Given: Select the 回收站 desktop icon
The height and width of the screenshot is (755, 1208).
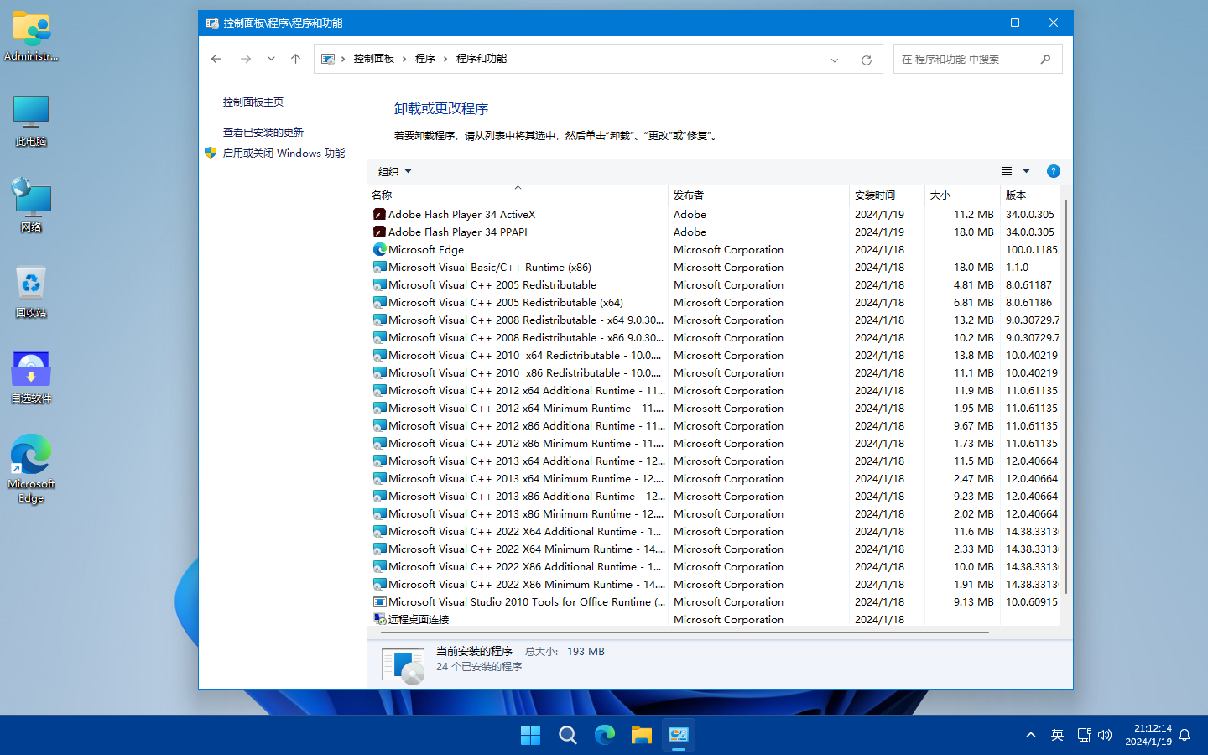Looking at the screenshot, I should (31, 291).
